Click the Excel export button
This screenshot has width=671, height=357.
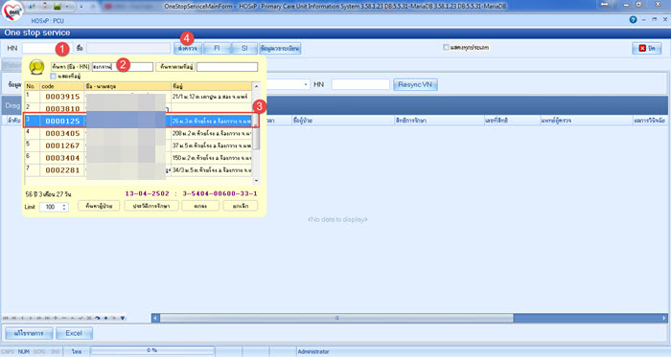pos(74,333)
